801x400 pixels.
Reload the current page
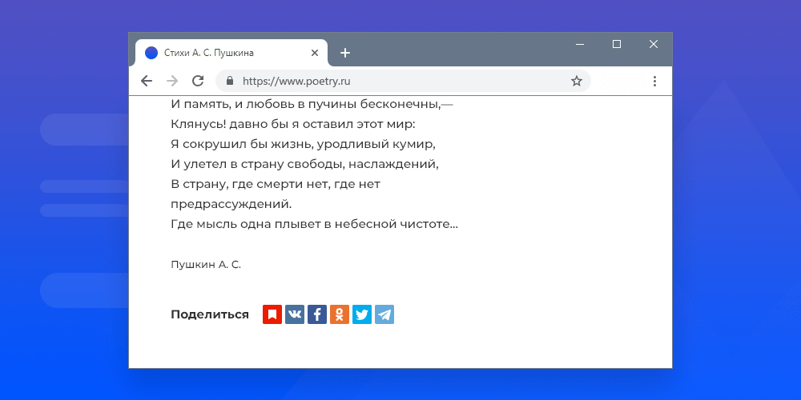click(x=198, y=81)
